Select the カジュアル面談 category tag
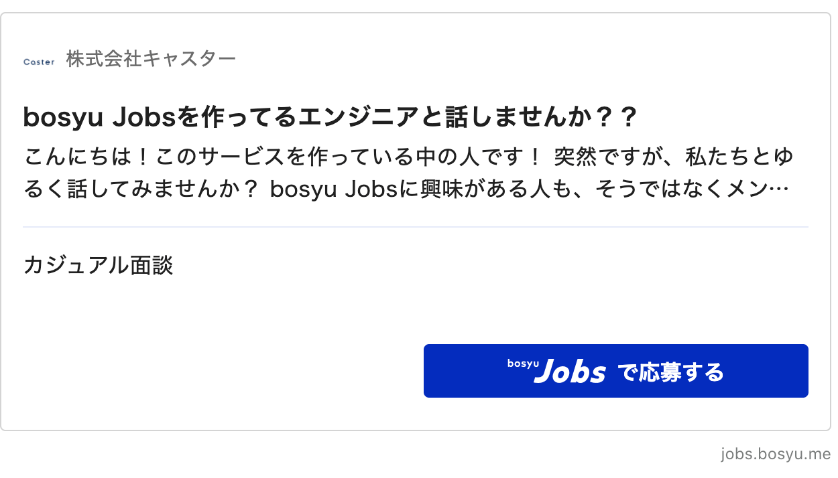 (98, 266)
